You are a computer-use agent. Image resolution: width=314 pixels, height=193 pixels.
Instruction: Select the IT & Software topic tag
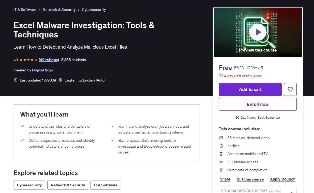tap(106, 185)
